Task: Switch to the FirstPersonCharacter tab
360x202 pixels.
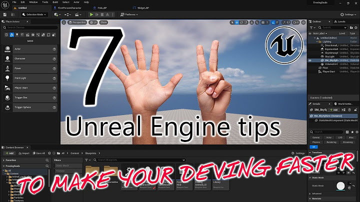Action: pos(67,8)
